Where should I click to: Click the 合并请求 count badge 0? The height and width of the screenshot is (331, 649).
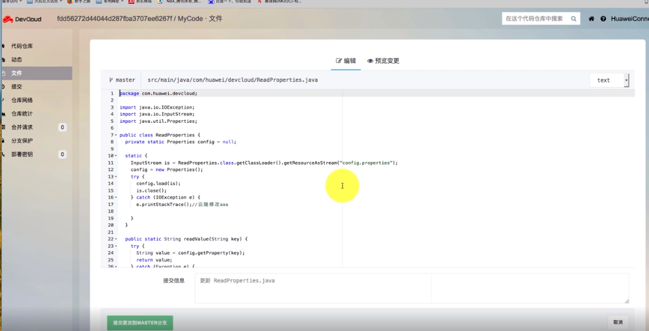tap(62, 127)
